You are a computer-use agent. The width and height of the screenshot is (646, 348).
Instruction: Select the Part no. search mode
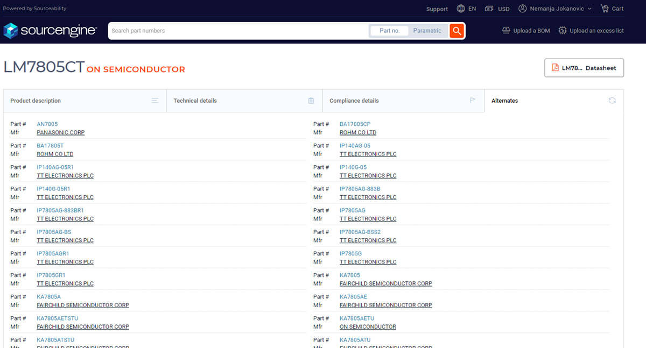point(389,31)
